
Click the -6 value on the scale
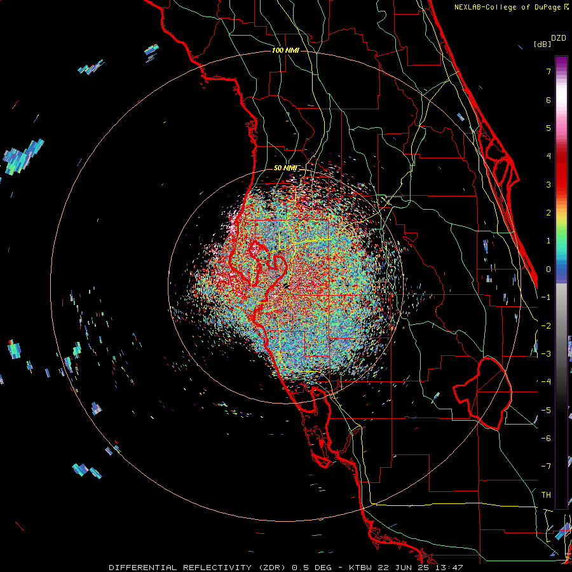[546, 438]
